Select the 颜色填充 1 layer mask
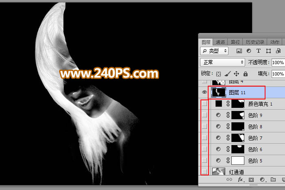285x190 pixels. click(238, 104)
